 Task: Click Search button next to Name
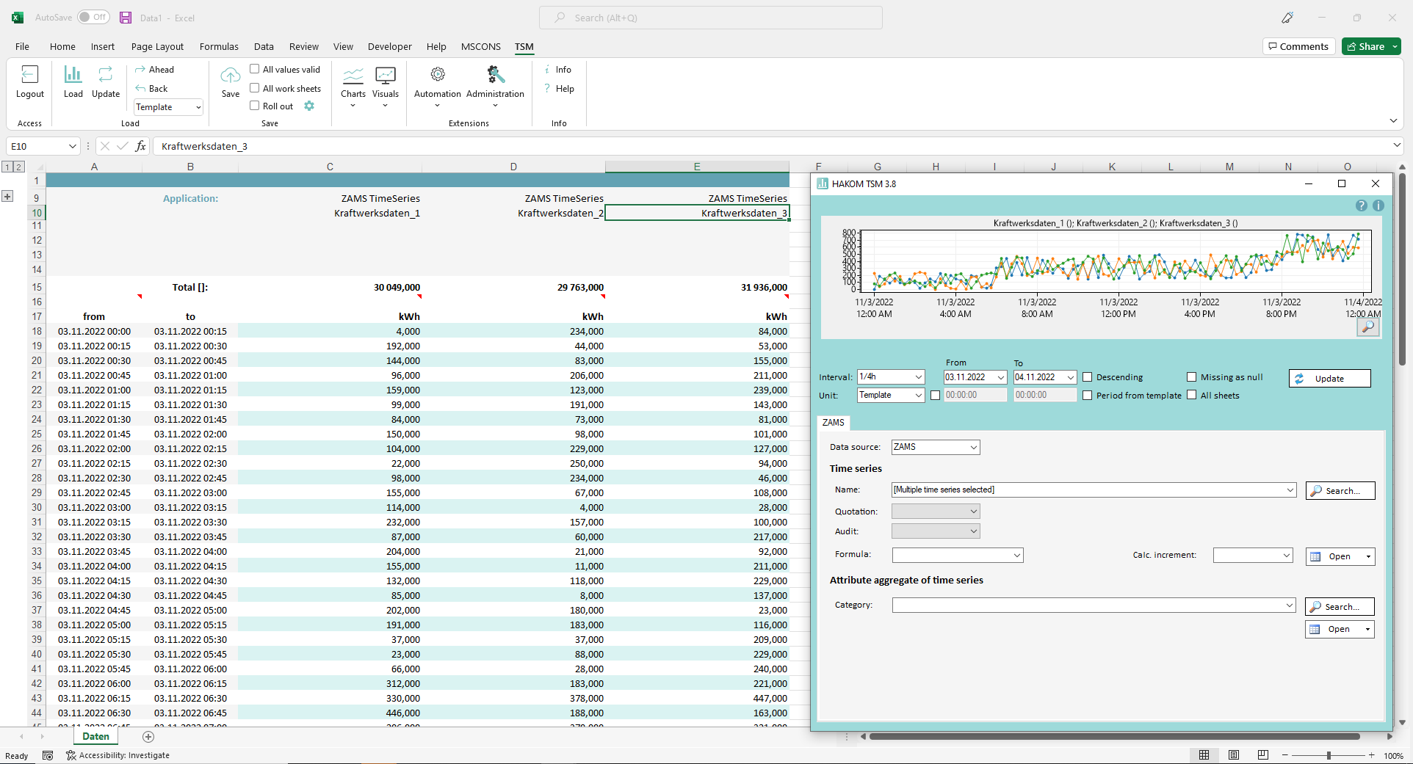tap(1340, 490)
